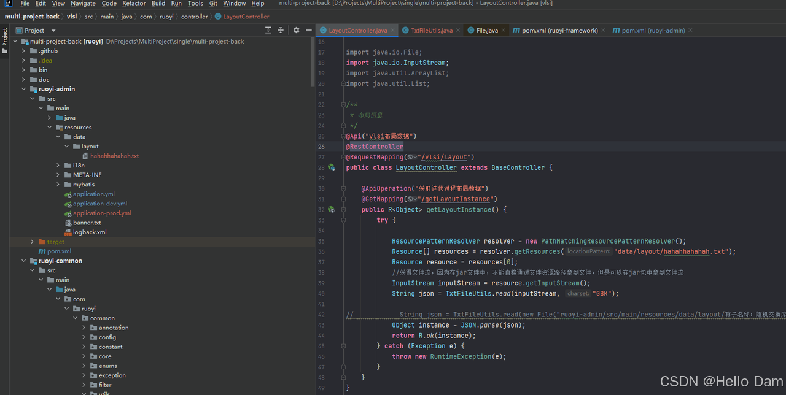Expand the .github folder

(23, 51)
